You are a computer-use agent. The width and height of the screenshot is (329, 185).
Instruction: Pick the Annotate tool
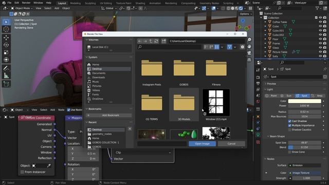click(6, 68)
